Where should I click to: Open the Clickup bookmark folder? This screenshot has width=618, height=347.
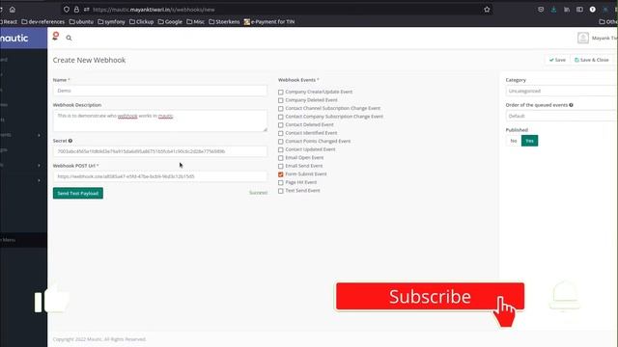[x=142, y=21]
